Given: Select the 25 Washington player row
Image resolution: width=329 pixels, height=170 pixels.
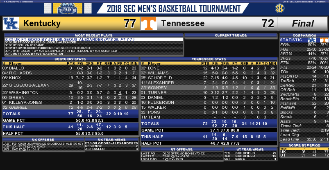Looking at the screenshot, I should [x=70, y=92].
